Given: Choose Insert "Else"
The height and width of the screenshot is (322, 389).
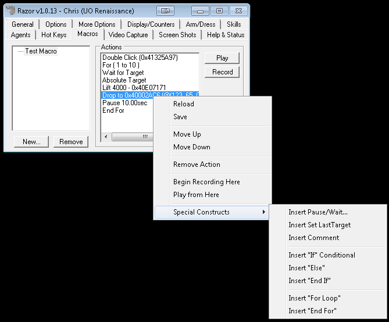Looking at the screenshot, I should (328, 268).
